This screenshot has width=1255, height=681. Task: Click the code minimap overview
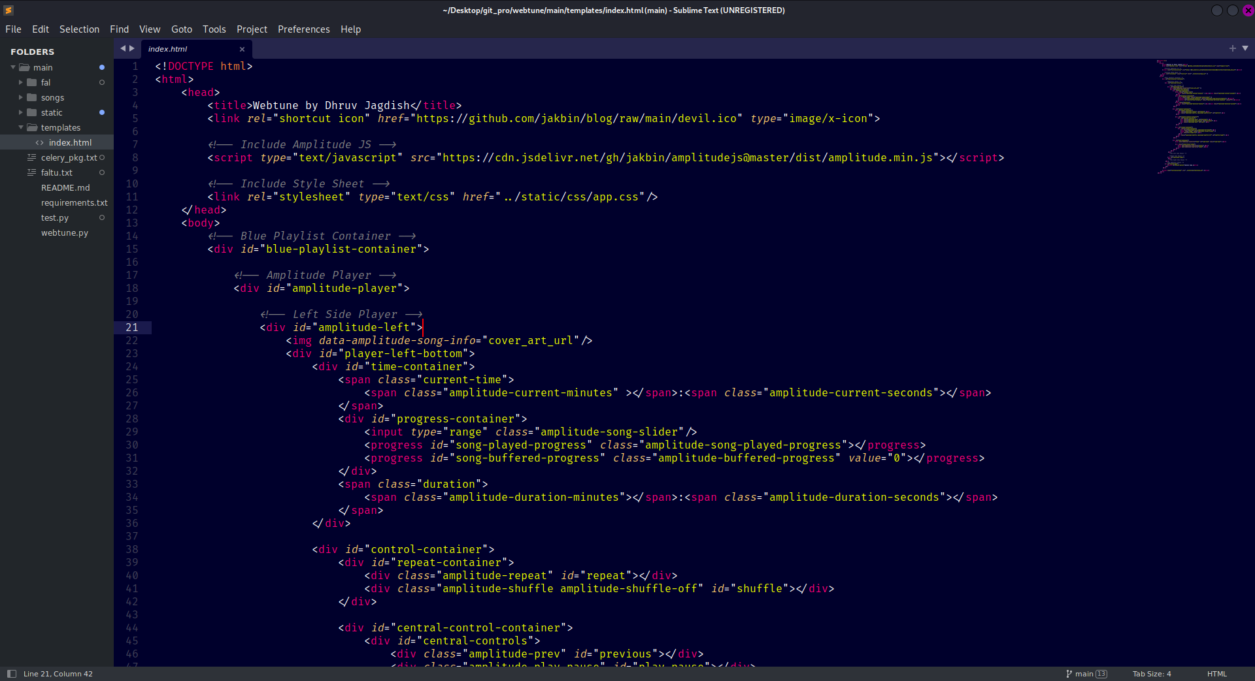pyautogui.click(x=1199, y=116)
